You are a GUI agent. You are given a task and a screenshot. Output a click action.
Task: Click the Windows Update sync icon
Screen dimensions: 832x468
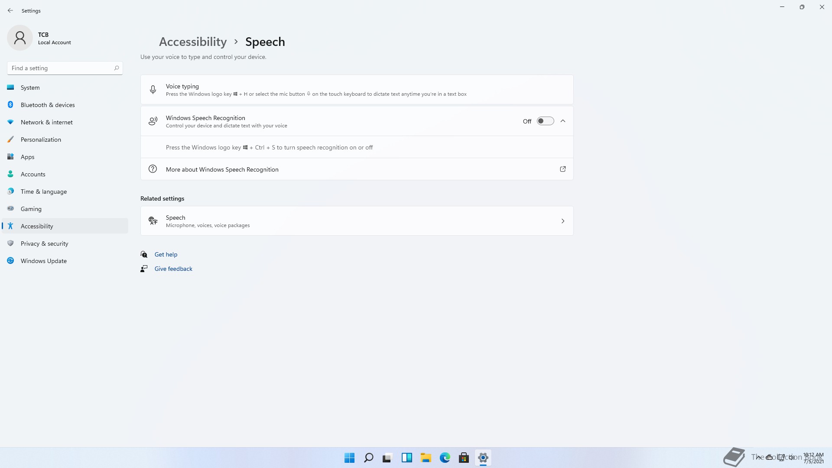[x=10, y=260]
